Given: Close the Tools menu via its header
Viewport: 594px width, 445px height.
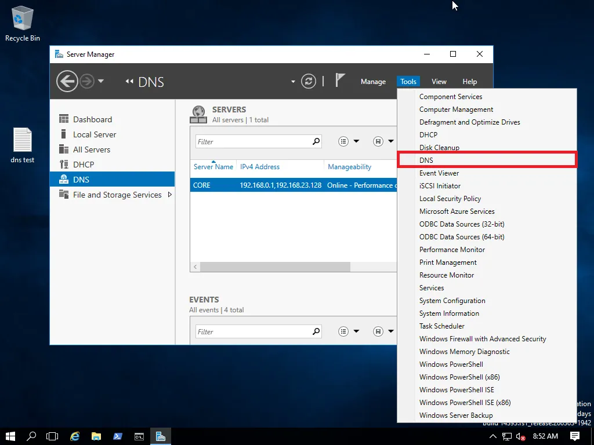Looking at the screenshot, I should pyautogui.click(x=408, y=81).
